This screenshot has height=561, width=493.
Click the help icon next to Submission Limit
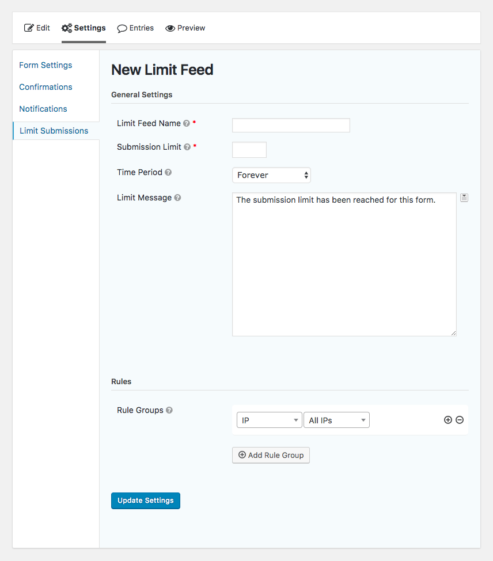click(x=187, y=147)
